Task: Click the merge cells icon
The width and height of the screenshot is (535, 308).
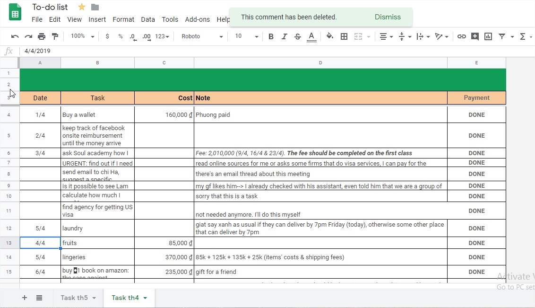Action: pyautogui.click(x=358, y=36)
